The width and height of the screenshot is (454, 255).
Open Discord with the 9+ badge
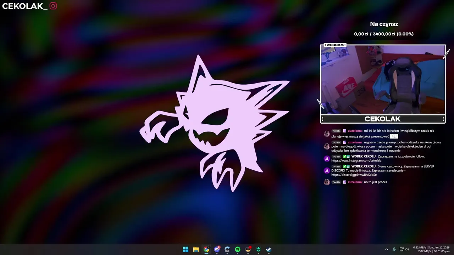point(217,249)
